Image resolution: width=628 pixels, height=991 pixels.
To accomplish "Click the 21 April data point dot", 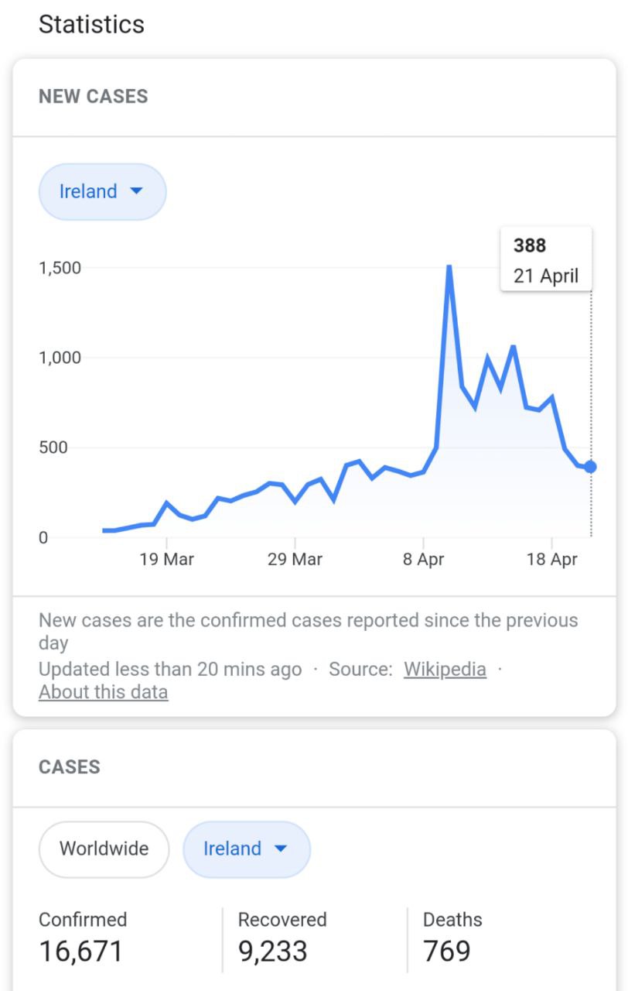I will pyautogui.click(x=591, y=467).
